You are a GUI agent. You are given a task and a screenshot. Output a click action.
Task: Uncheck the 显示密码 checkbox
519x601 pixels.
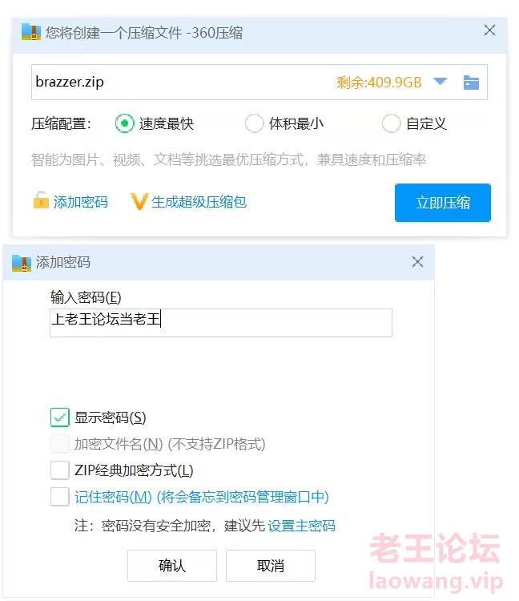(x=60, y=417)
